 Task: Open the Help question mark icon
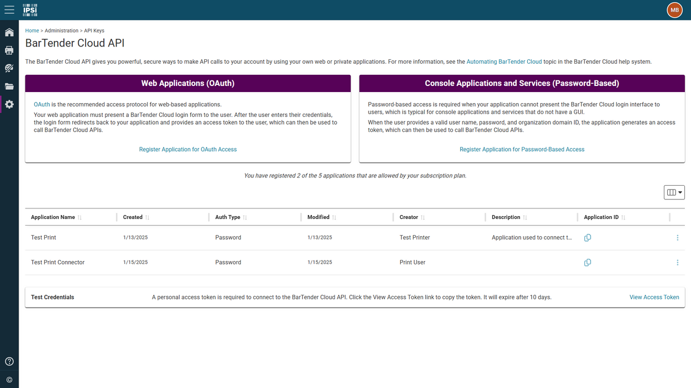point(9,361)
